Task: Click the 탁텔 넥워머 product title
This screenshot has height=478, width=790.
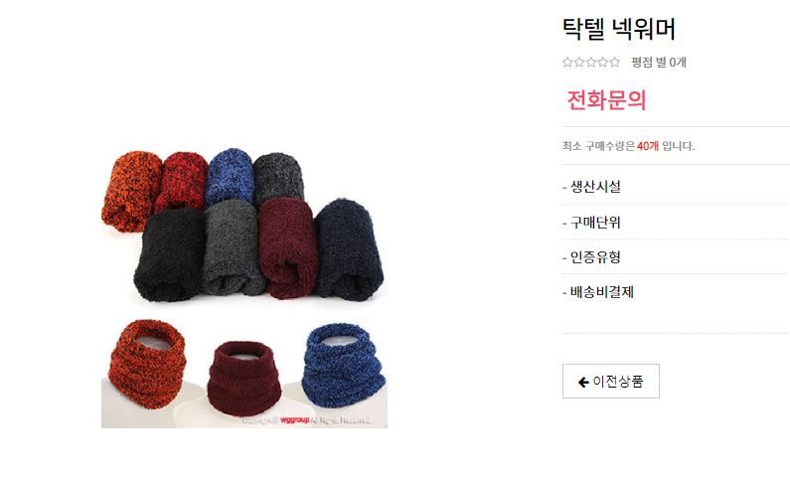Action: tap(619, 29)
